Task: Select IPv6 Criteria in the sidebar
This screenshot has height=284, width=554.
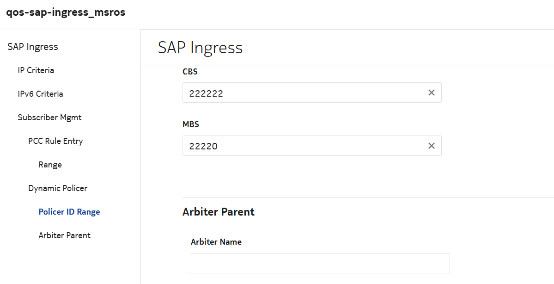Action: (x=40, y=94)
